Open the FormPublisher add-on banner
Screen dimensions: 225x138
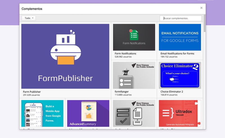pyautogui.click(x=65, y=56)
